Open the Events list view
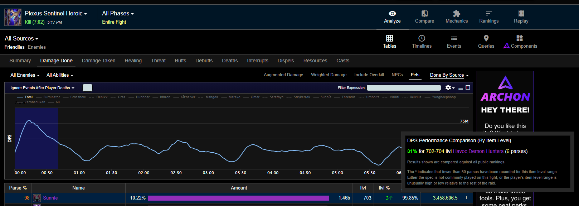The height and width of the screenshot is (206, 579). tap(454, 42)
